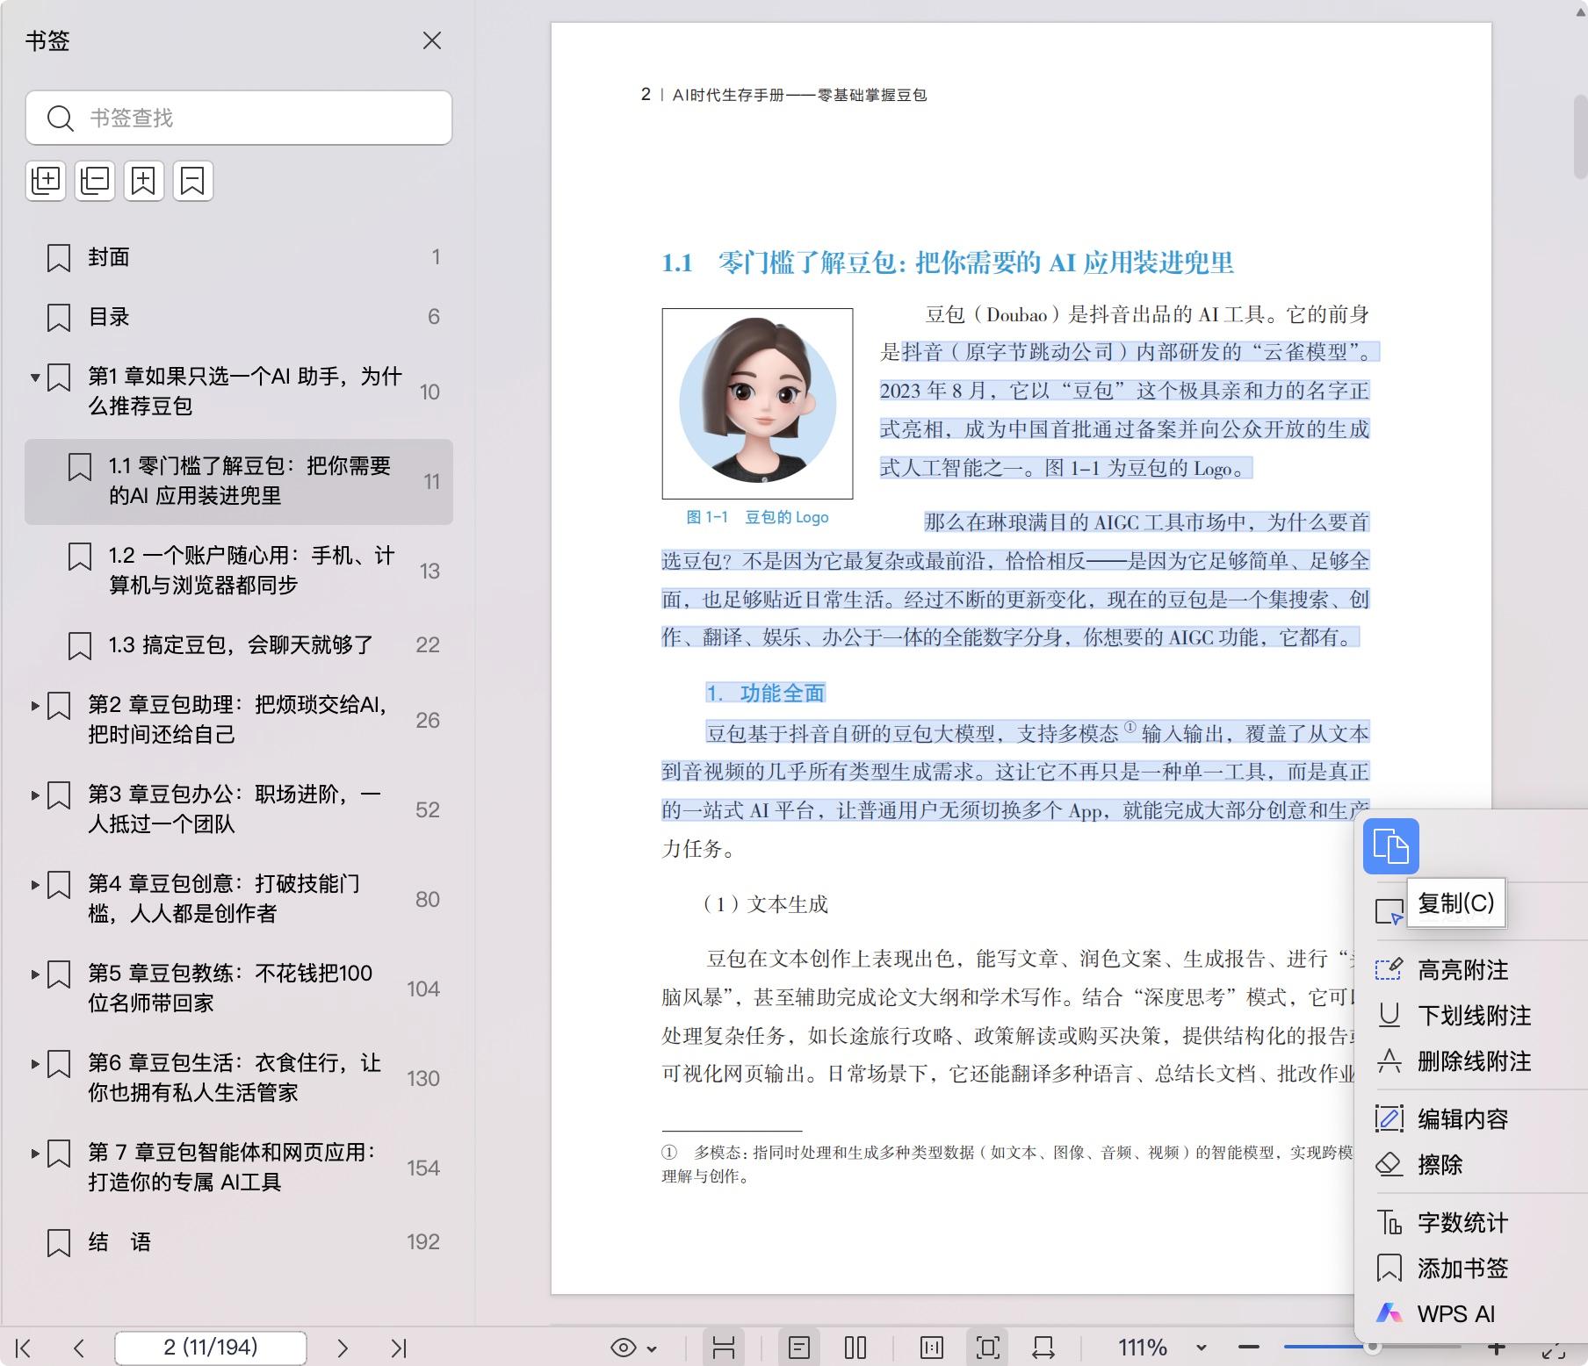
Task: Click the page number field 2 (11/194)
Action: pos(211,1348)
